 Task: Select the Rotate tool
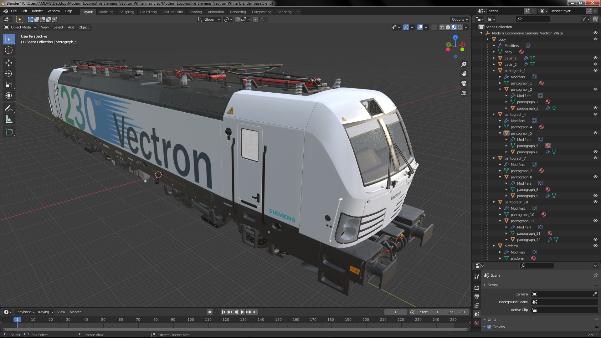tap(9, 74)
